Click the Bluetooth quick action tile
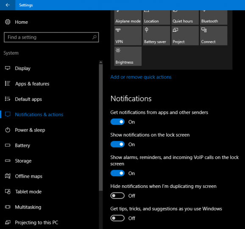Image resolution: width=245 pixels, height=229 pixels. pyautogui.click(x=214, y=17)
